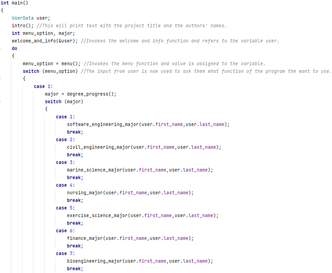The width and height of the screenshot is (332, 273).
Task: Click 'break;' below the exercise_science_major call
Action: [x=75, y=223]
